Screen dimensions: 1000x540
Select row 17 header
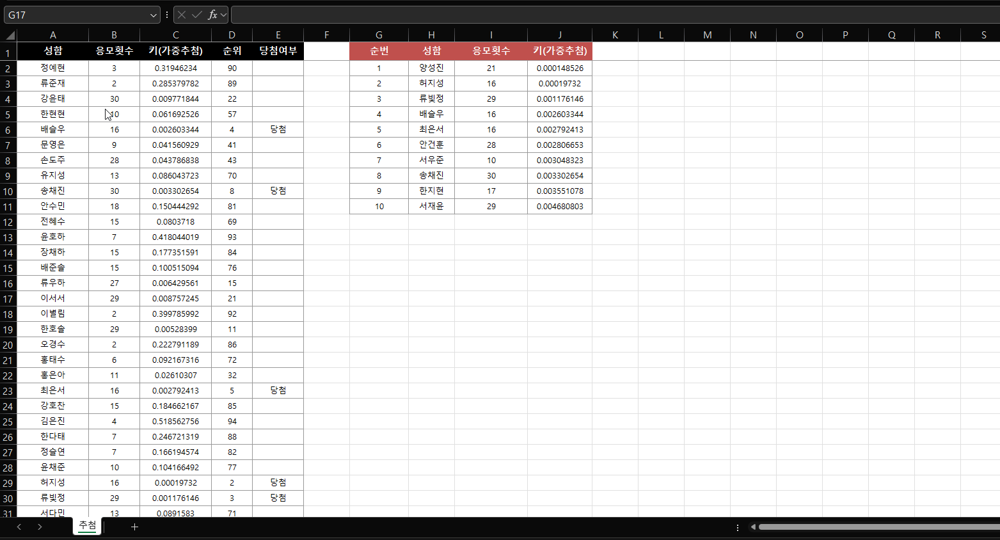pos(8,299)
